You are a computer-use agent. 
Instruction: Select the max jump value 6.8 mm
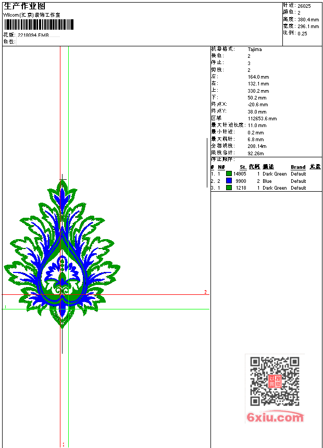coord(256,140)
